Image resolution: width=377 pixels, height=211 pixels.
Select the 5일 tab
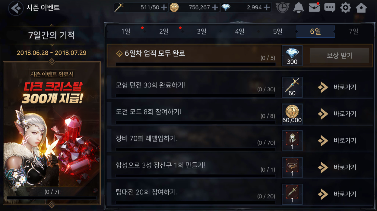tap(277, 32)
